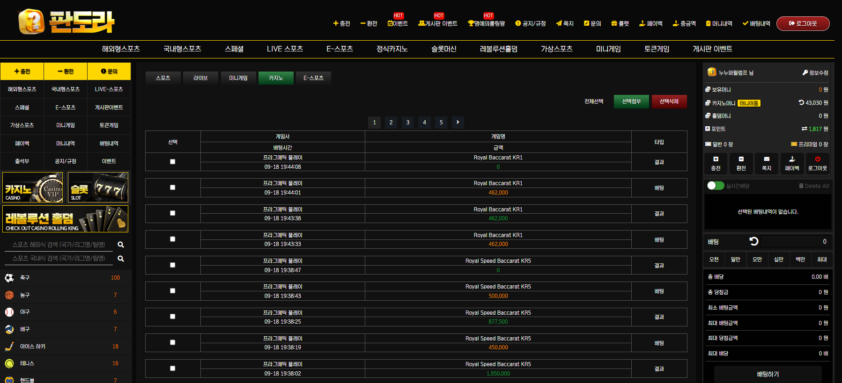
Task: Jump to page 3 of the betting list
Action: (x=407, y=122)
